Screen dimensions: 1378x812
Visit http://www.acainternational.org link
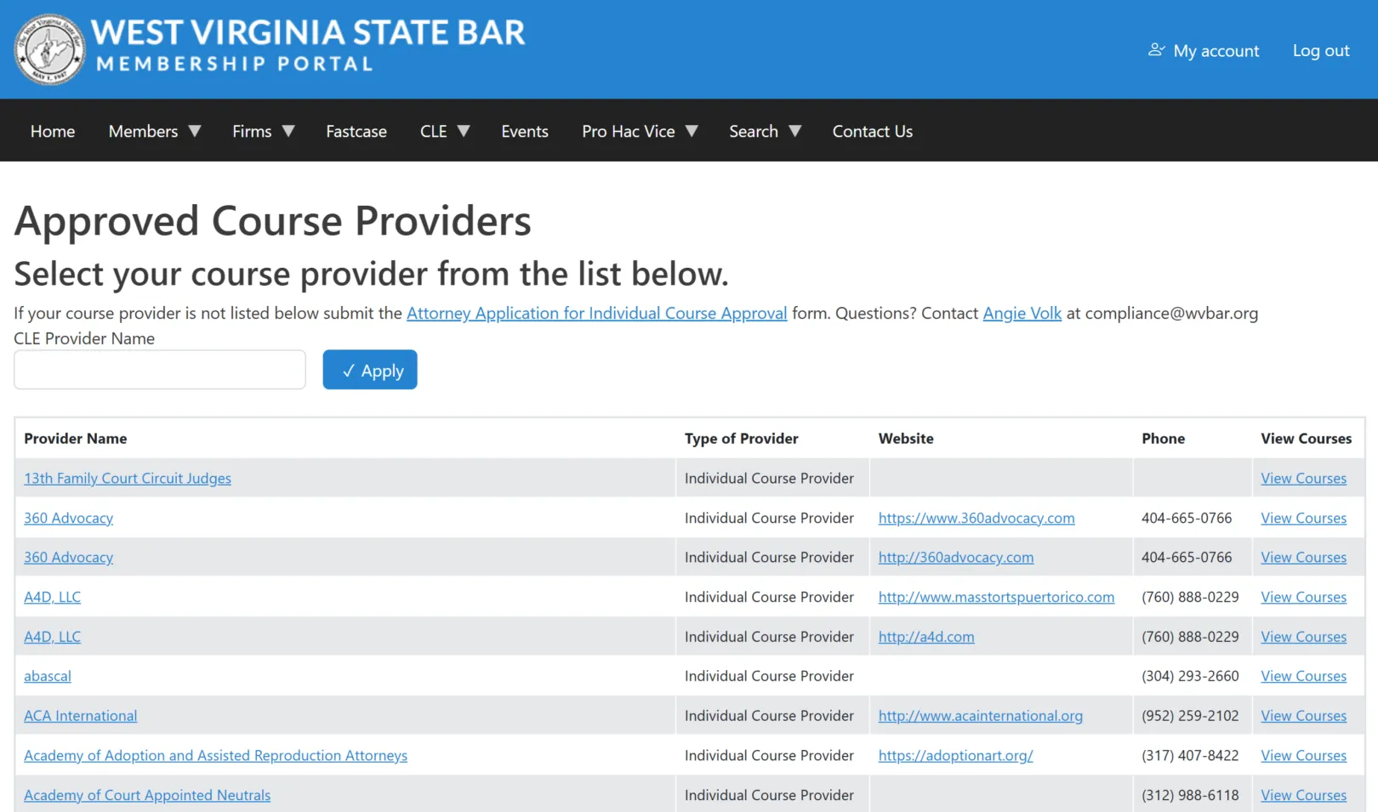click(x=981, y=716)
